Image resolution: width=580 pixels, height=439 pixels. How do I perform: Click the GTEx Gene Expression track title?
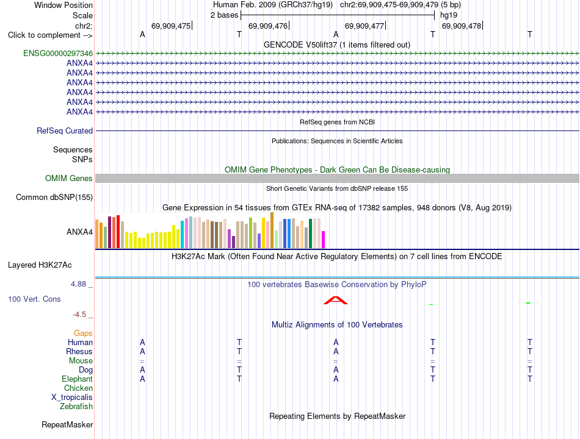click(x=336, y=208)
